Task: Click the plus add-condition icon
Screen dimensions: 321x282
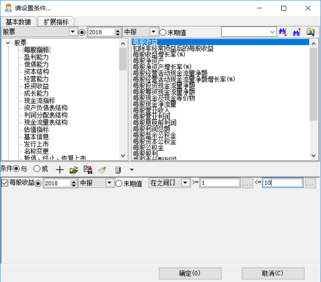Action: click(60, 170)
